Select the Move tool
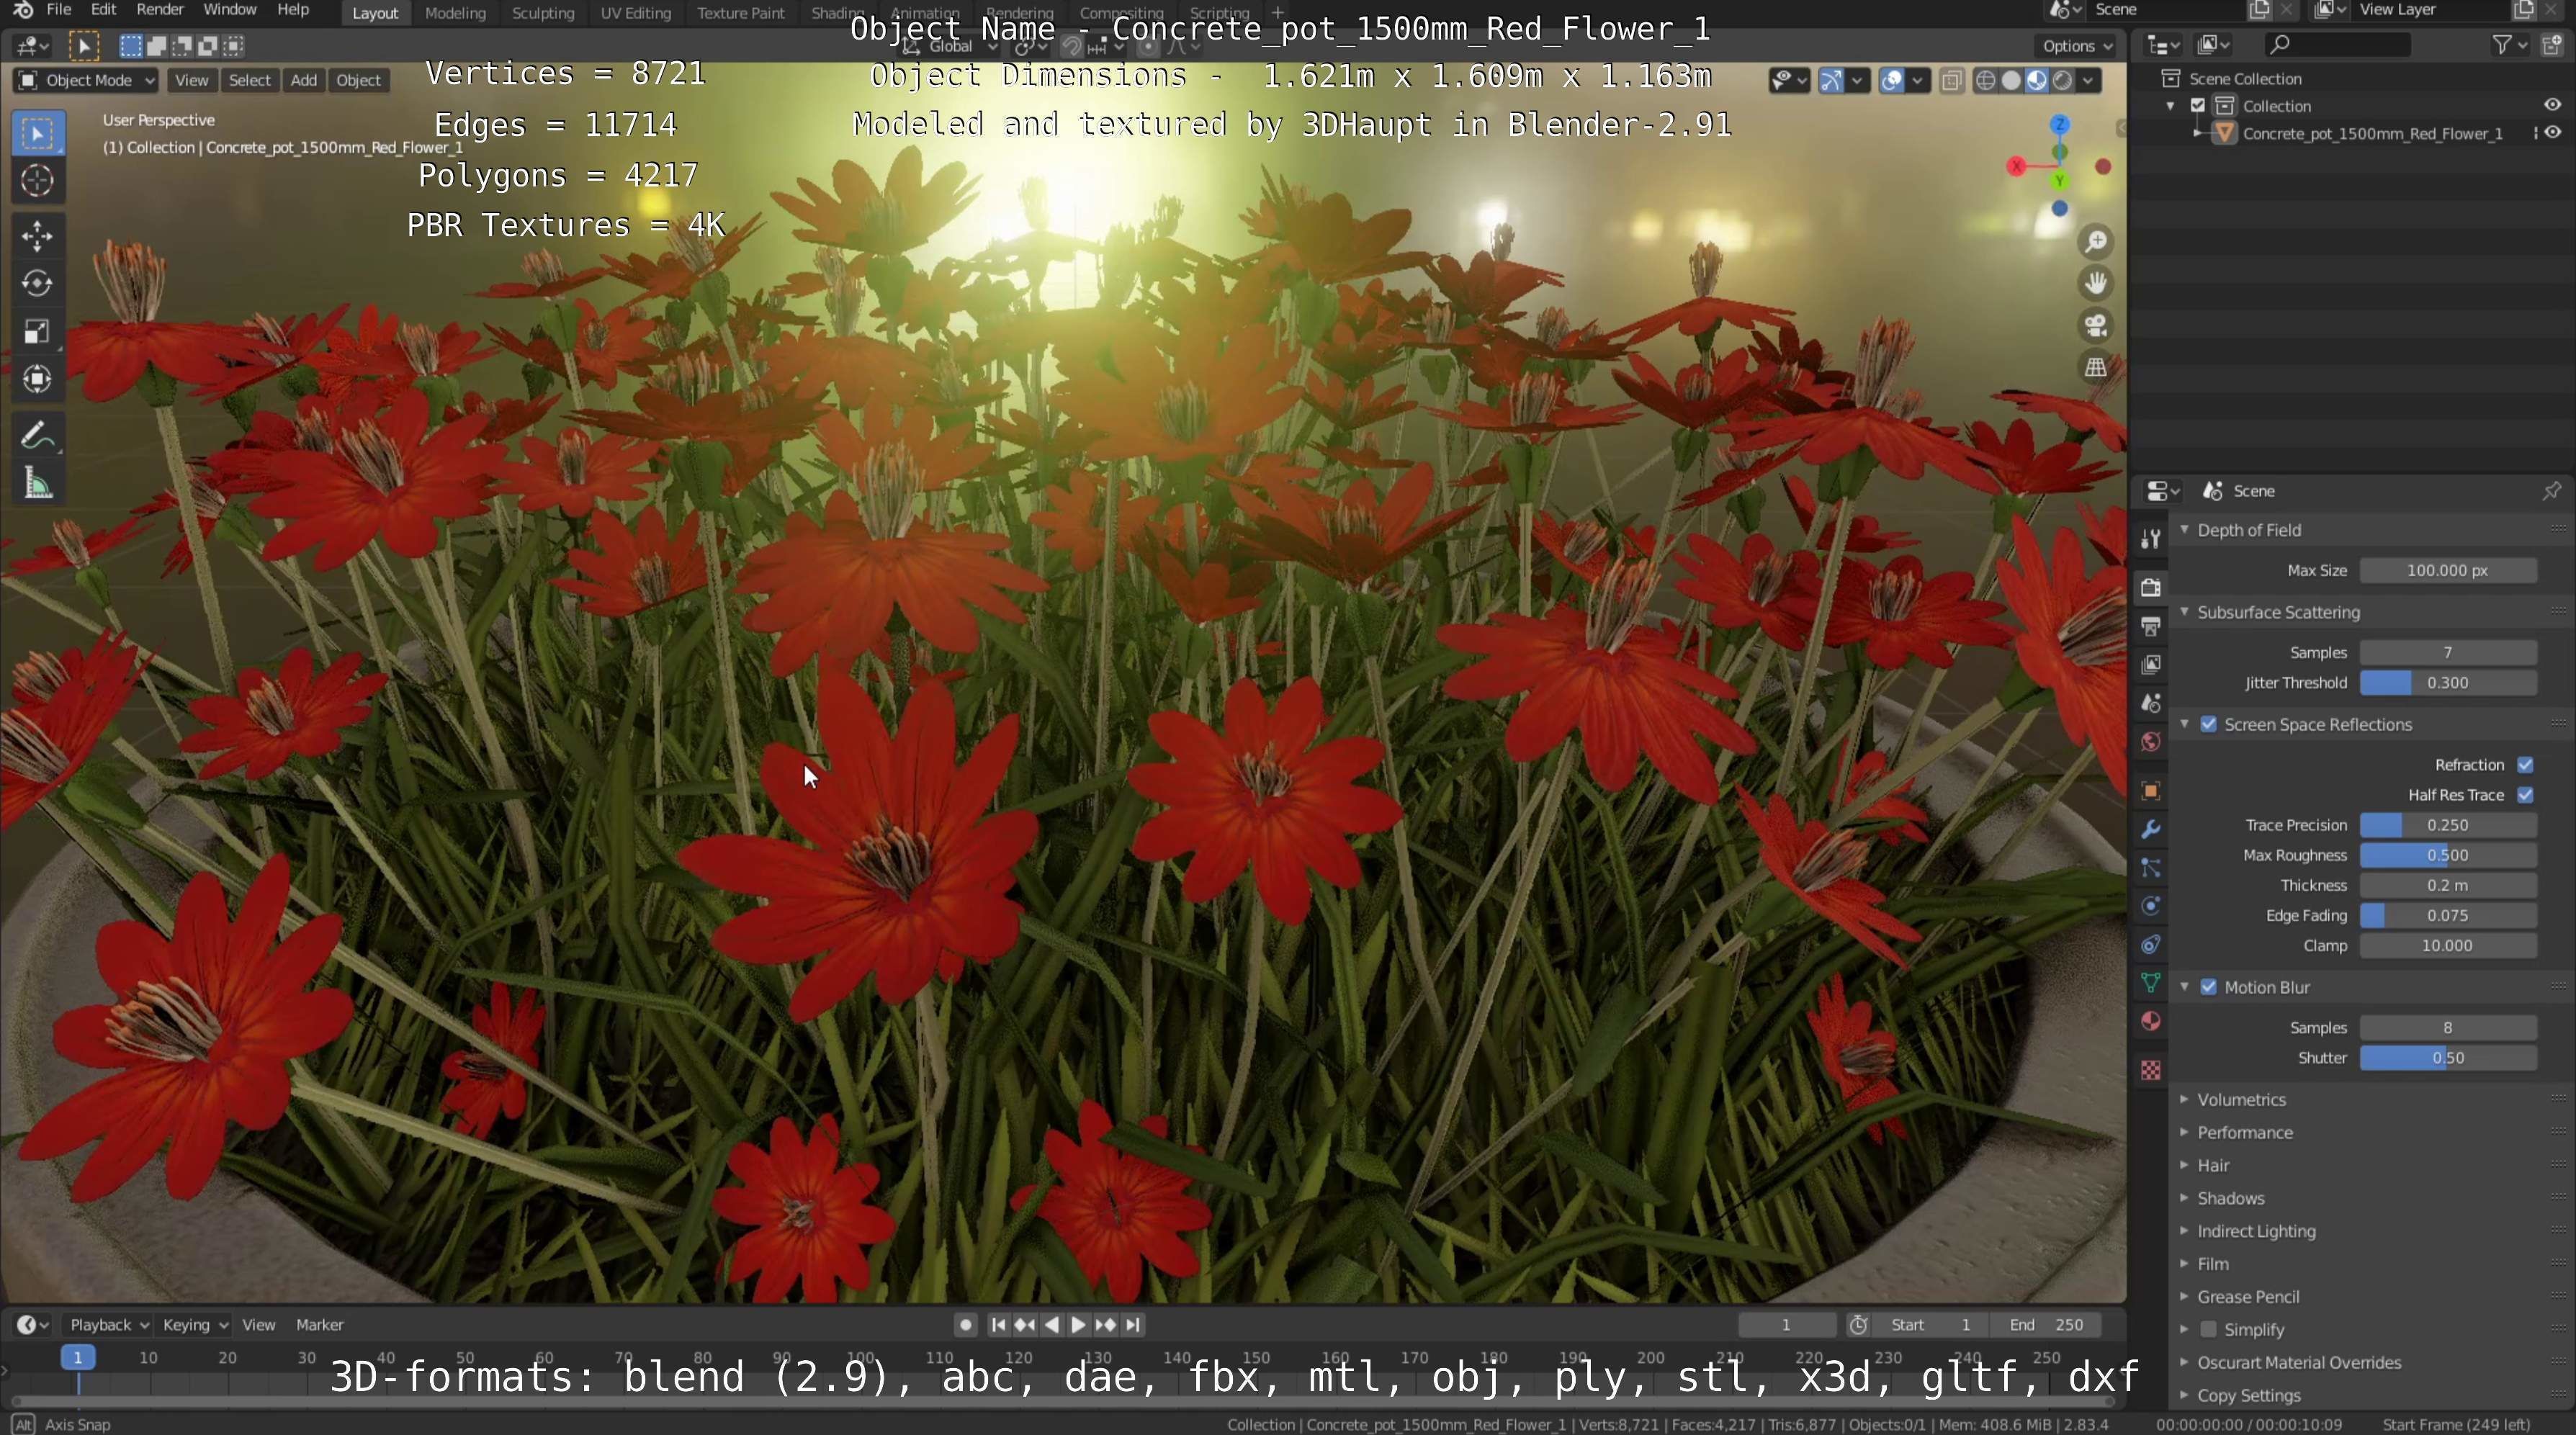The height and width of the screenshot is (1435, 2576). tap(37, 236)
